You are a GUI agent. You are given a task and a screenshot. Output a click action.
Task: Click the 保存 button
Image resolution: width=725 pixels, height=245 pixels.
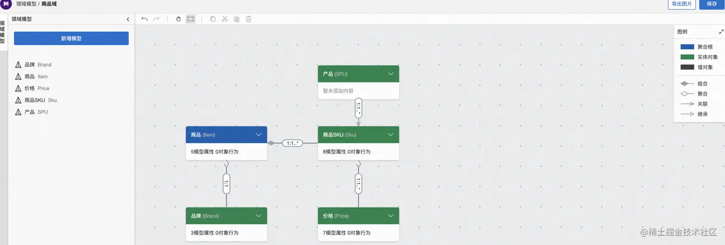tap(712, 4)
